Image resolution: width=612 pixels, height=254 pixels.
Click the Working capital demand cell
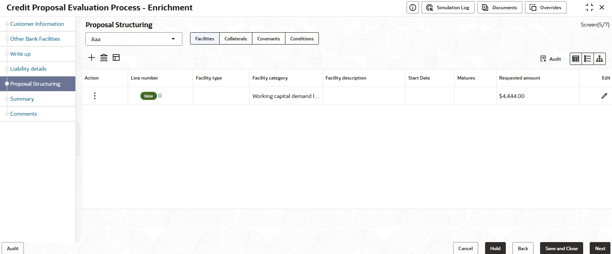coord(286,96)
